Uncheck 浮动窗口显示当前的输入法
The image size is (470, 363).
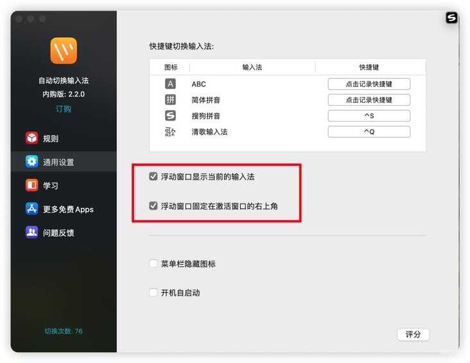(x=153, y=176)
